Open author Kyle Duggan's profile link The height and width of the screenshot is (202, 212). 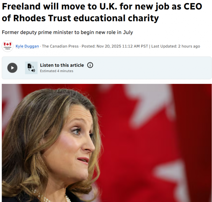tap(27, 46)
